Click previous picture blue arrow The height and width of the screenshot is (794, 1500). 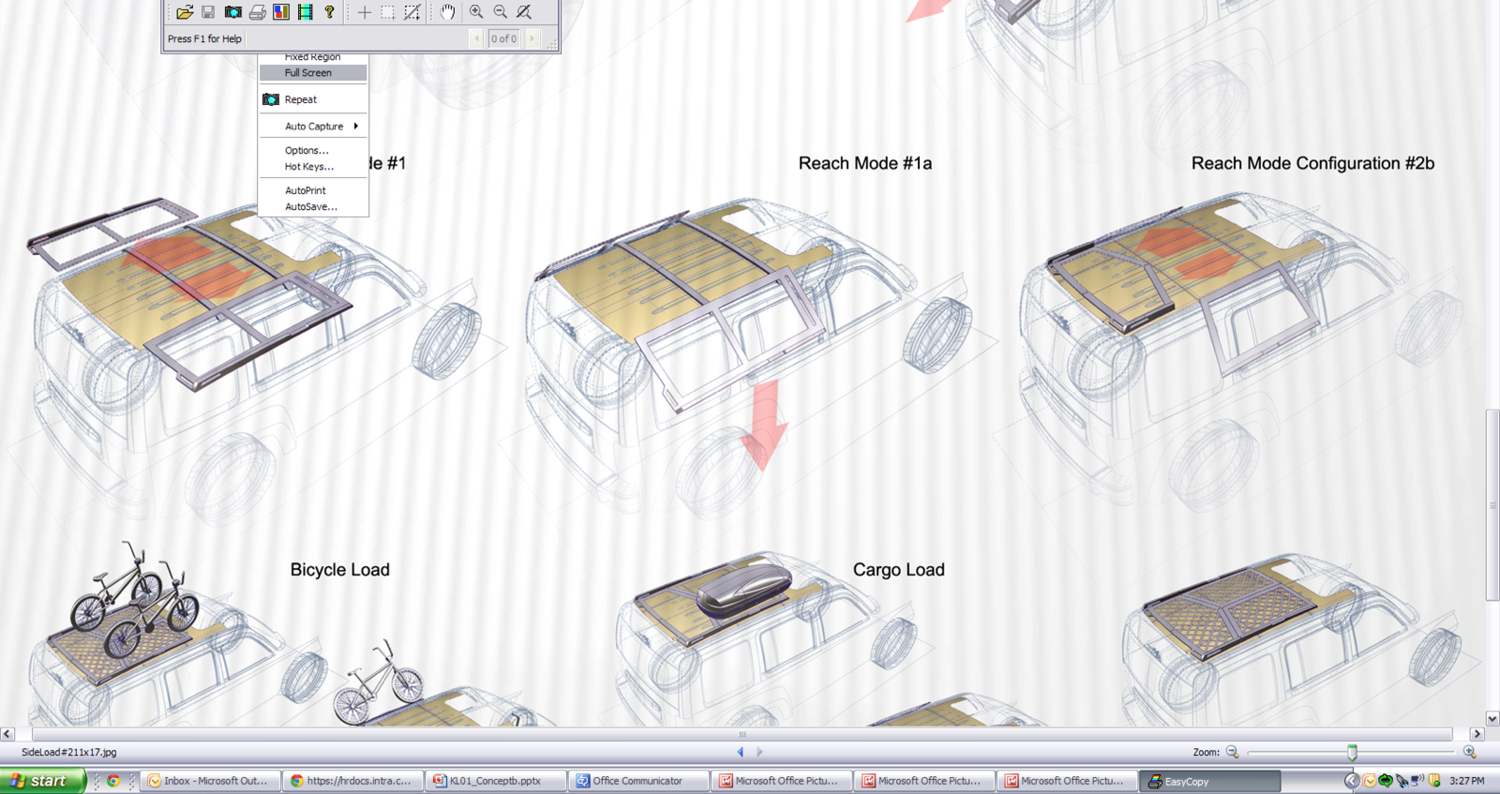(740, 752)
